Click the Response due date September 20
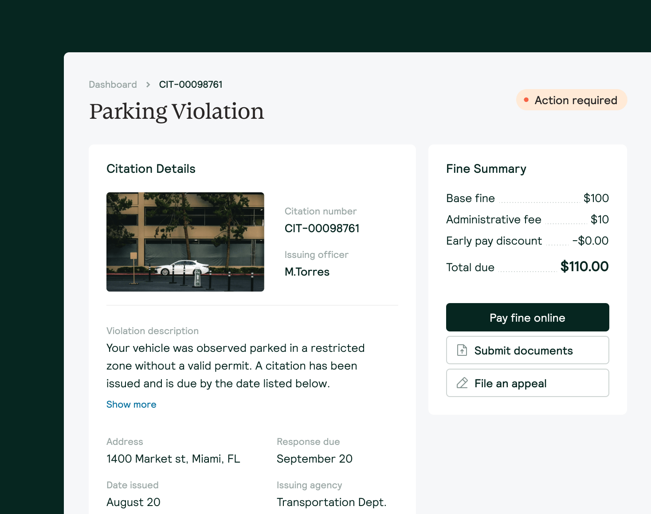 click(x=314, y=459)
